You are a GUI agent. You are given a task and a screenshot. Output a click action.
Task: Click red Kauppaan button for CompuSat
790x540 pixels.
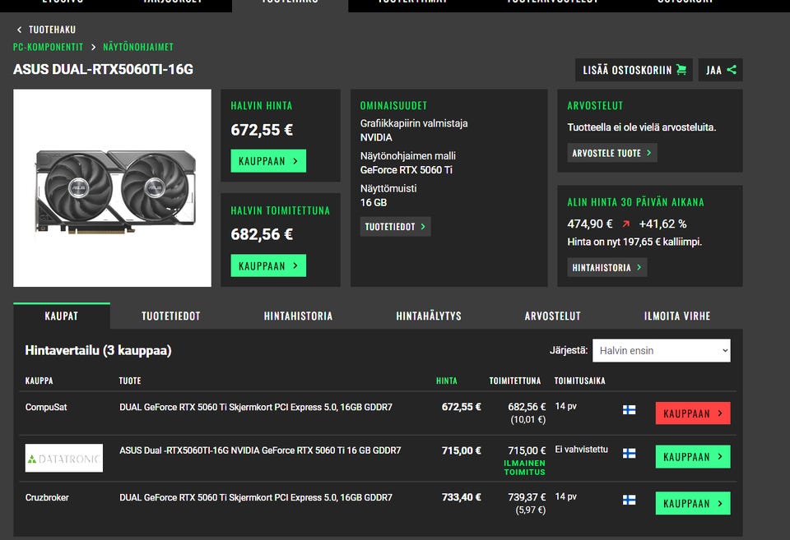tap(693, 413)
